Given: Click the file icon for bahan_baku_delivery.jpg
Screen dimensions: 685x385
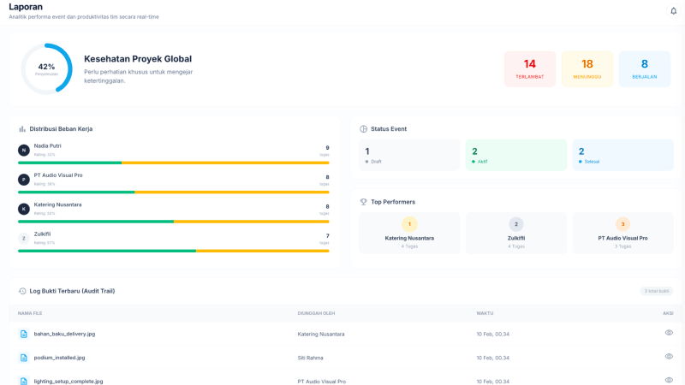Looking at the screenshot, I should 24,334.
